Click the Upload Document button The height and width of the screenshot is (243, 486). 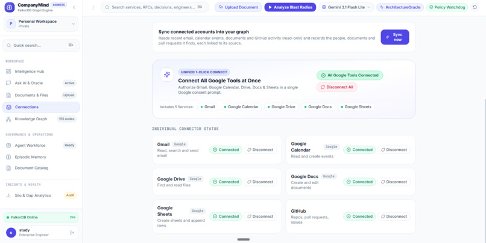[x=238, y=7]
